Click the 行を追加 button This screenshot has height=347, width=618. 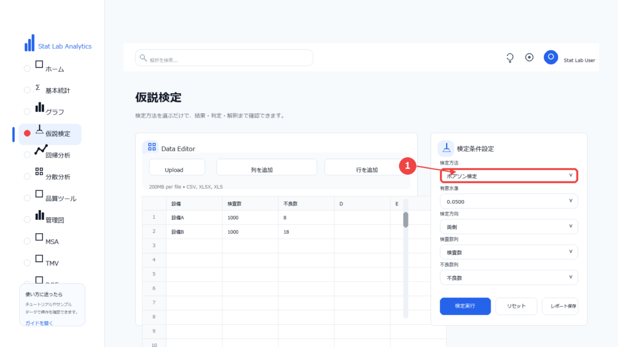tap(366, 167)
